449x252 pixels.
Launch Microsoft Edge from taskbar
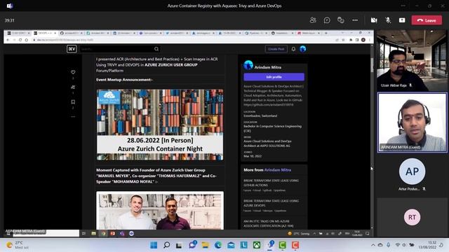click(218, 245)
